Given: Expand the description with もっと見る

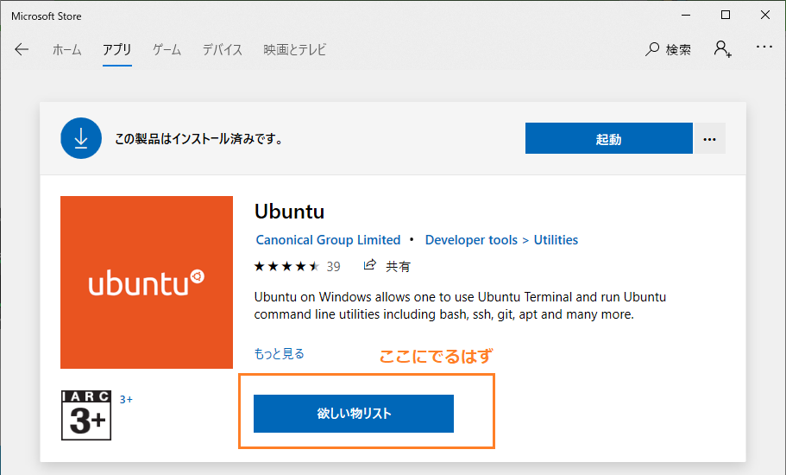Looking at the screenshot, I should point(280,353).
